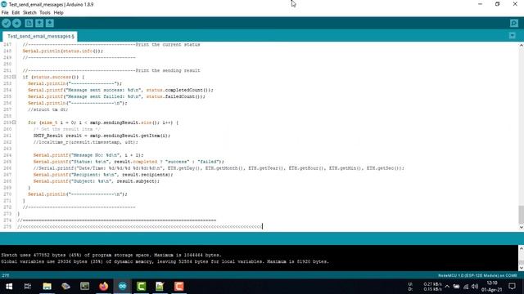Screen dimensions: 524x294
Task: Click the 'Status: %s' printf line
Action: tap(129, 162)
